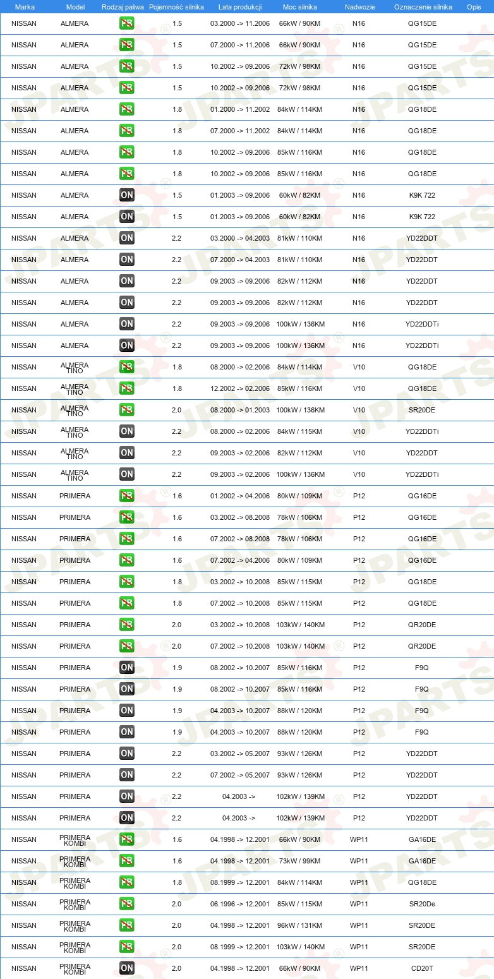The height and width of the screenshot is (979, 494).
Task: Click the PB icon for Almera Tino 08.2000 84kW / 114KM
Action: (127, 367)
